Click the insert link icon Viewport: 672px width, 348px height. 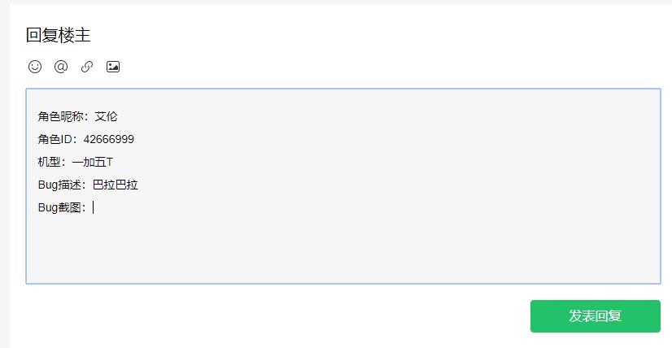point(87,67)
